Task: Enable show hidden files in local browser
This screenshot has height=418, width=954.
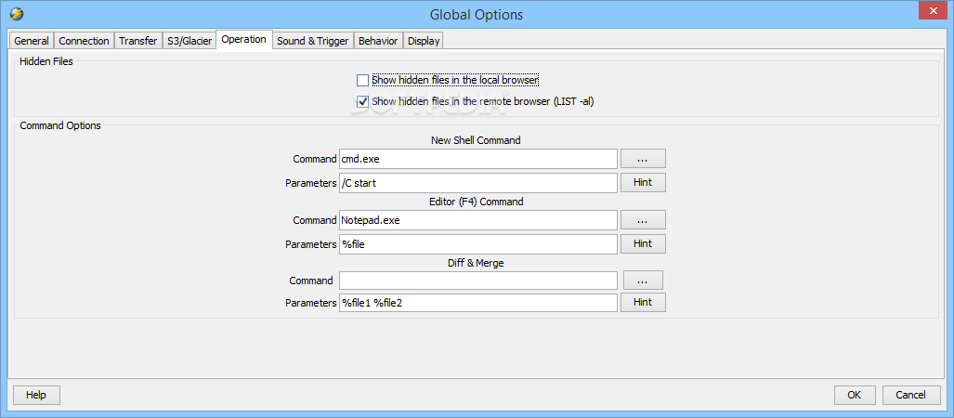Action: [363, 81]
